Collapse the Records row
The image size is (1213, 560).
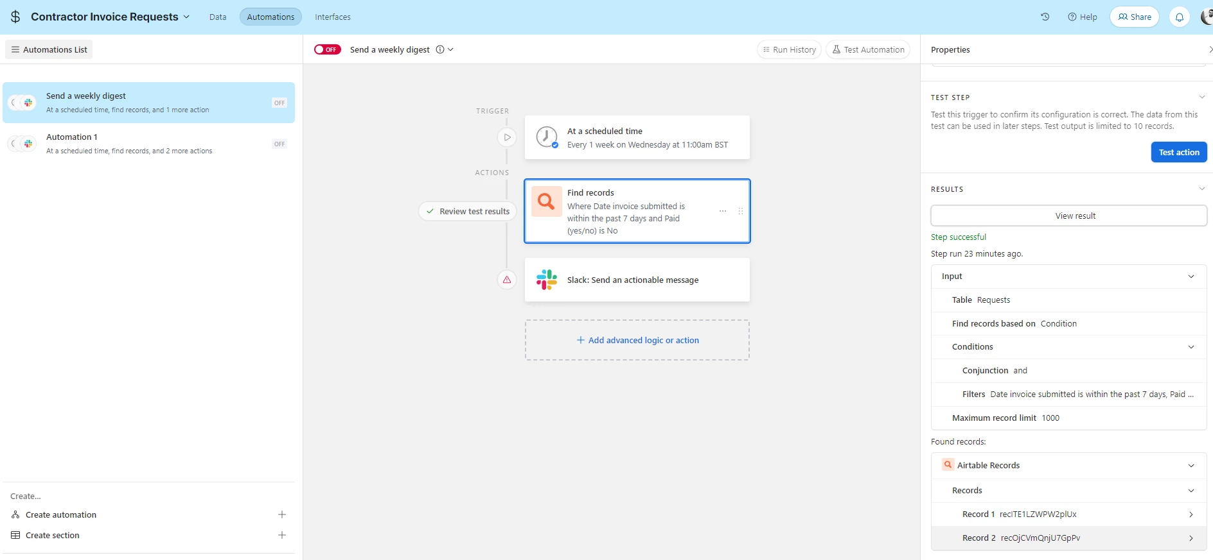click(1191, 491)
